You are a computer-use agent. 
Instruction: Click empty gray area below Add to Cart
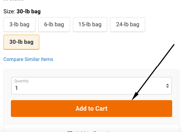92,120
